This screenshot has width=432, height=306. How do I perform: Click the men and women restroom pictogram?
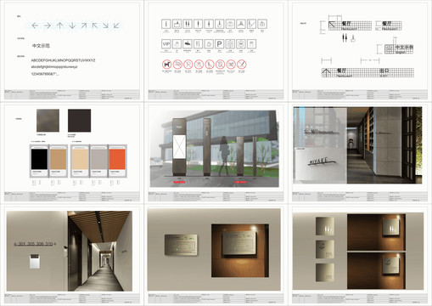(188, 24)
